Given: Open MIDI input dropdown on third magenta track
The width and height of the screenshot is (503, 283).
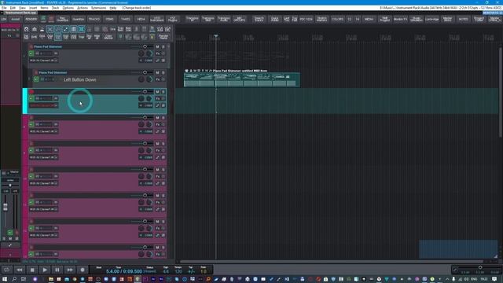Looking at the screenshot, I should 44,183.
